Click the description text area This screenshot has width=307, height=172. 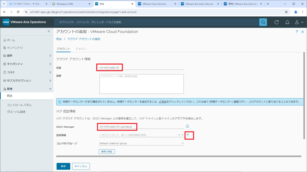141,84
